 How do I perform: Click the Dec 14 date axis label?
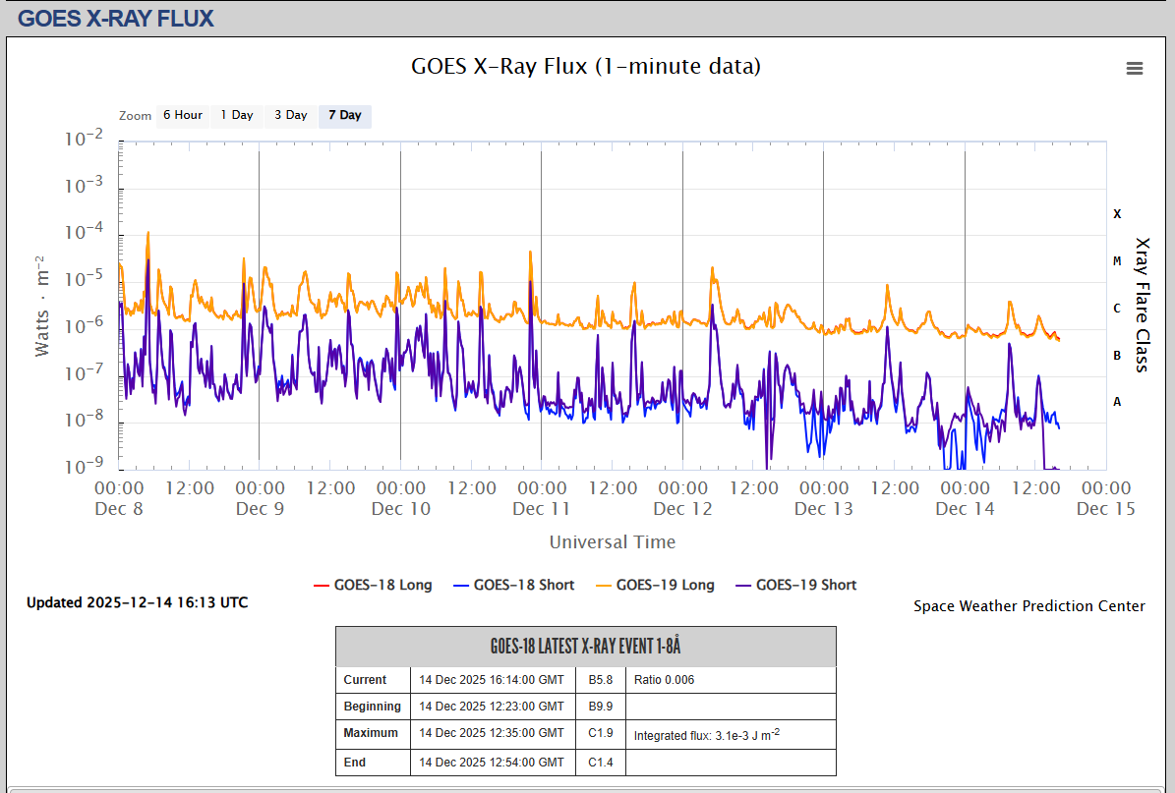pyautogui.click(x=965, y=508)
